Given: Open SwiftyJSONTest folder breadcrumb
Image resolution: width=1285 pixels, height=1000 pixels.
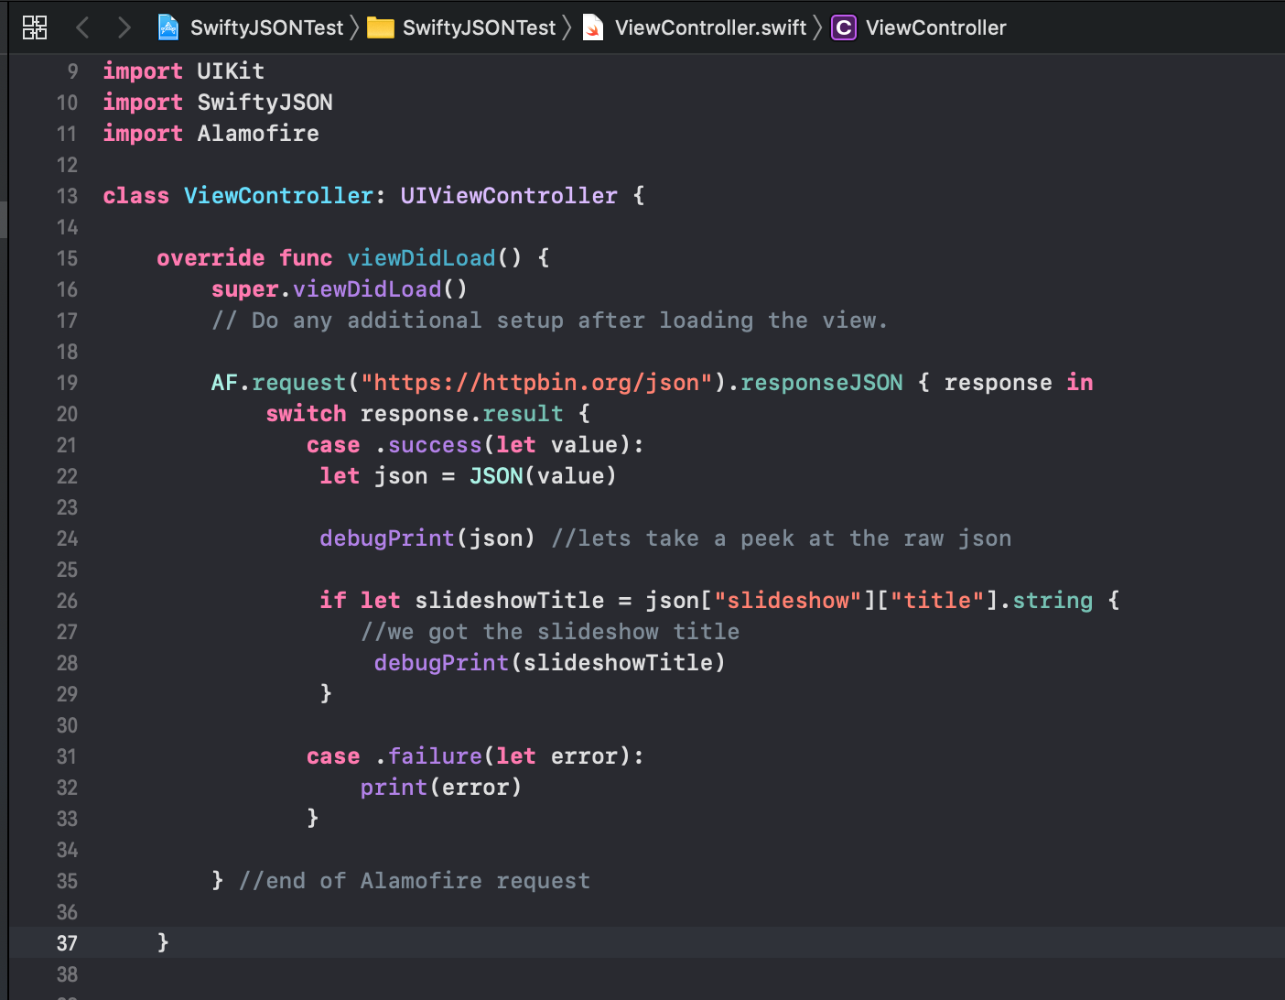Looking at the screenshot, I should coord(479,27).
